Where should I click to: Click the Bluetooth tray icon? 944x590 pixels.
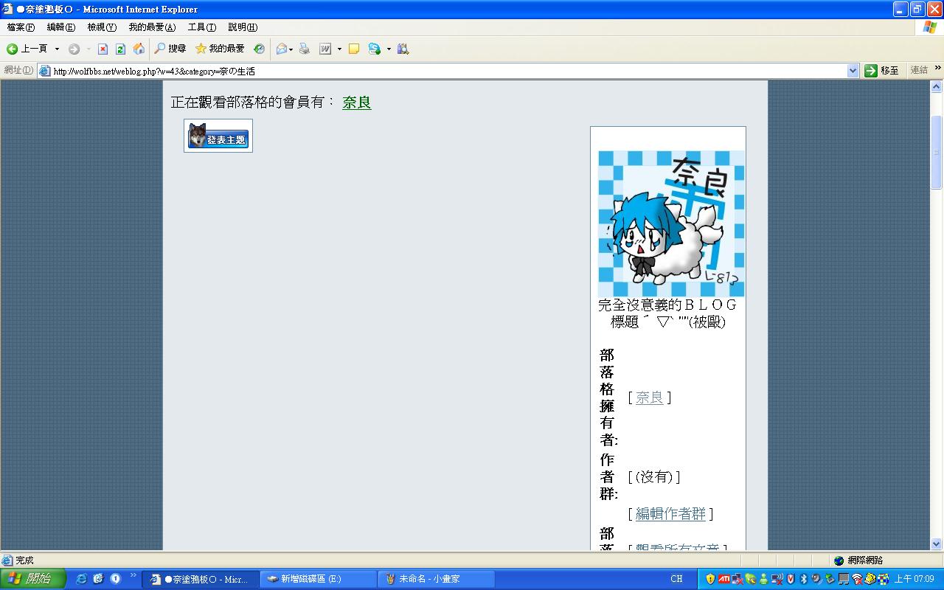804,579
